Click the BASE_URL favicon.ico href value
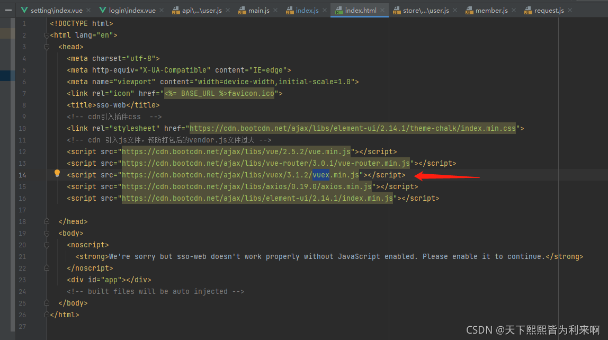 (219, 93)
